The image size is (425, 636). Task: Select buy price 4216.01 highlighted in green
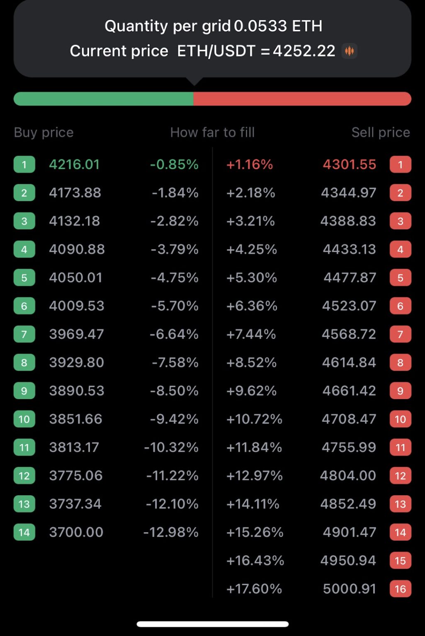(75, 164)
